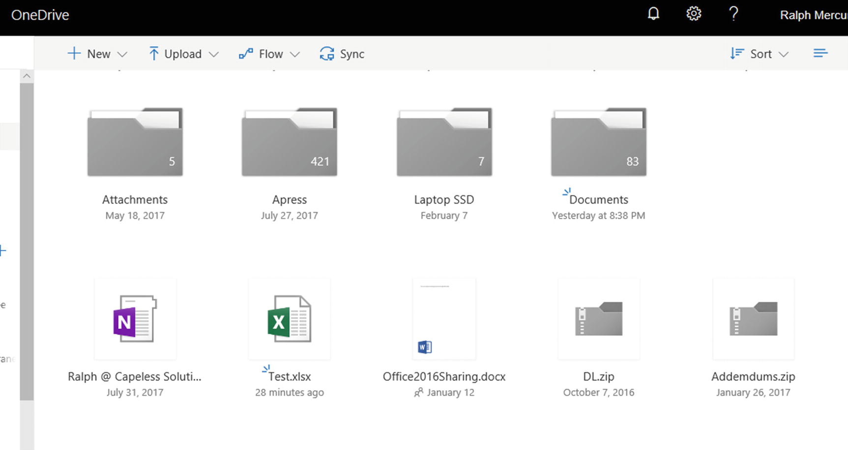The image size is (848, 450).
Task: Click the scrollbar up arrow
Action: (27, 76)
